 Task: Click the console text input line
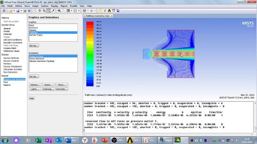point(169,130)
